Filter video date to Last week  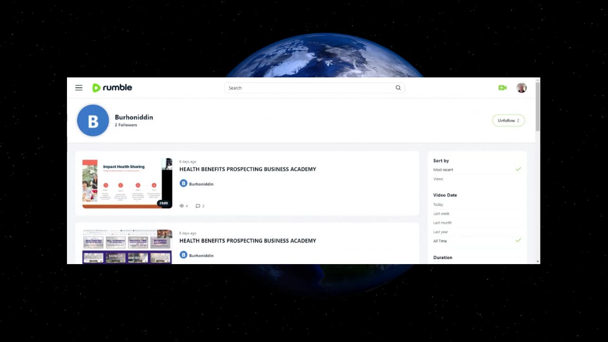point(441,214)
